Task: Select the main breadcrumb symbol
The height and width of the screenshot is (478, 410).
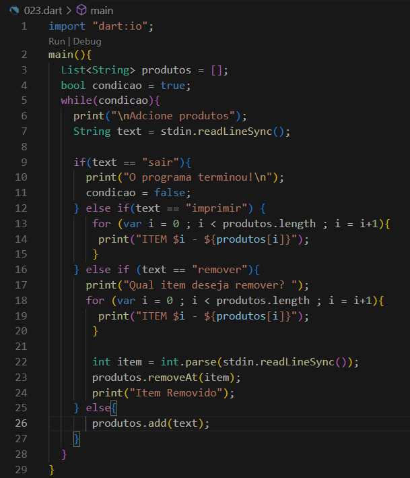Action: 102,11
